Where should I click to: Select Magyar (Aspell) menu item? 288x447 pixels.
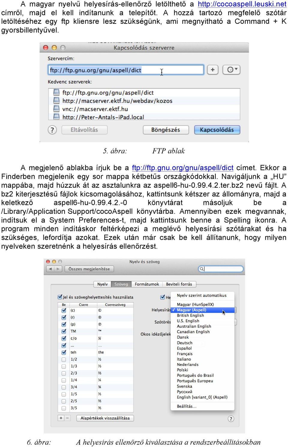(202, 310)
